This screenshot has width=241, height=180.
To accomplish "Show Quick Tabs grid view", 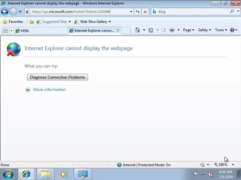I will (5, 31).
